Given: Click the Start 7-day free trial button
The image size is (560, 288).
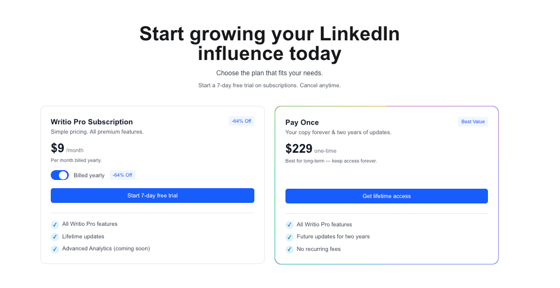Looking at the screenshot, I should (152, 196).
